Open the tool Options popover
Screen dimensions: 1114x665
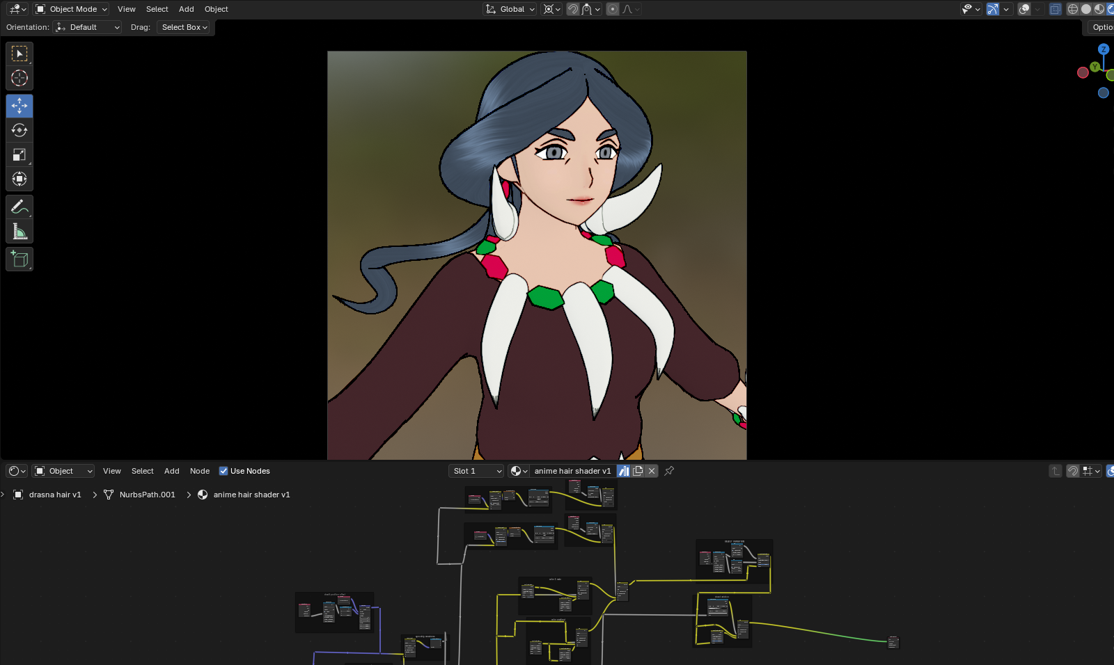1101,27
